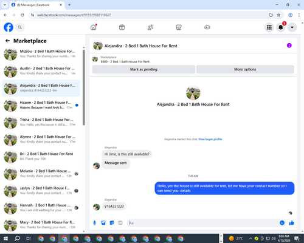Image resolution: width=304 pixels, height=243 pixels.
Task: Open Windows Task View
Action: [x=29, y=239]
